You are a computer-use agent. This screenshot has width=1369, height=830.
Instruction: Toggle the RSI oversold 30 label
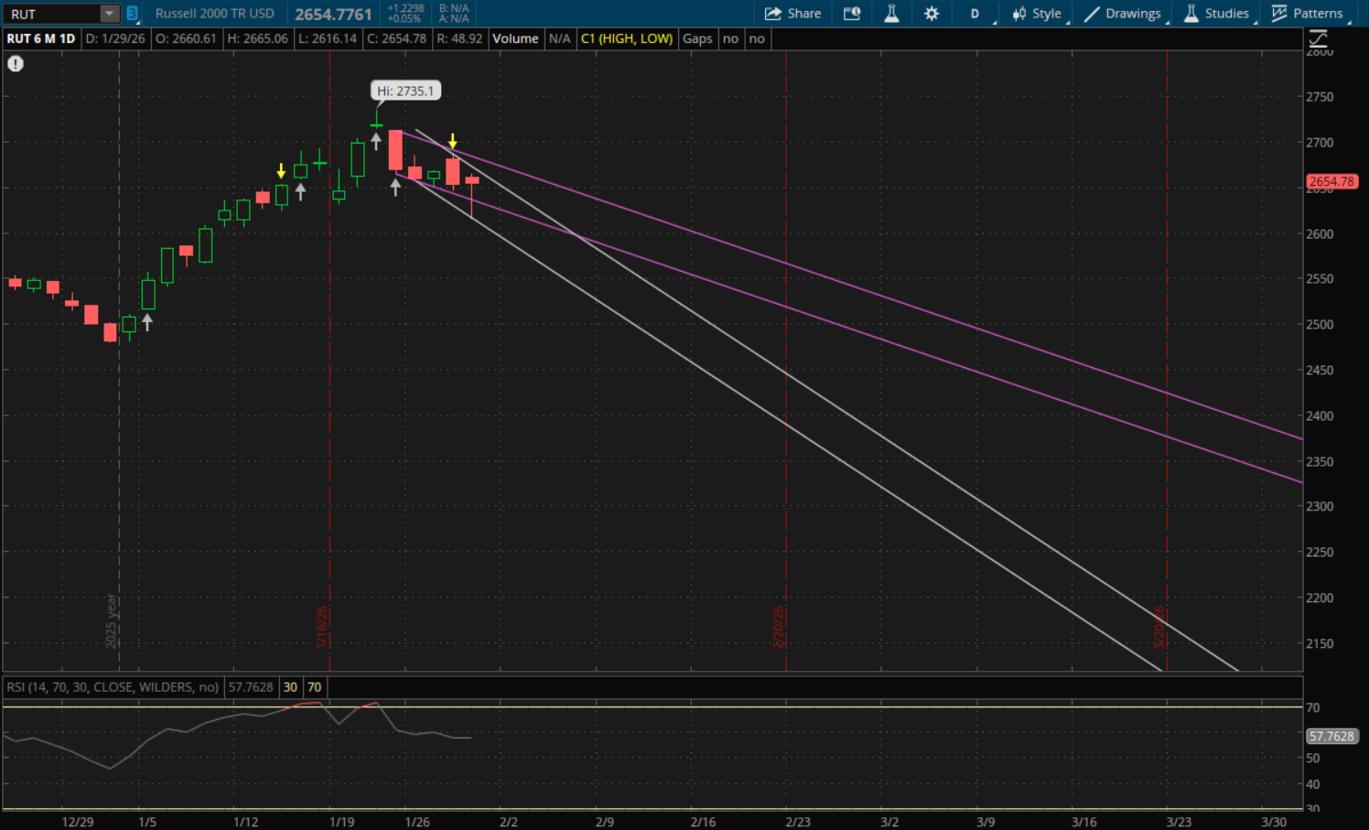(x=290, y=687)
